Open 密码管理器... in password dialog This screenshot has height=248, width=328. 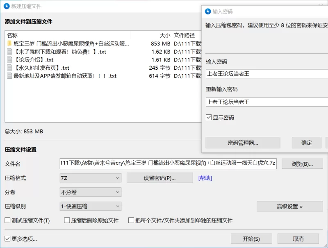coord(243,143)
